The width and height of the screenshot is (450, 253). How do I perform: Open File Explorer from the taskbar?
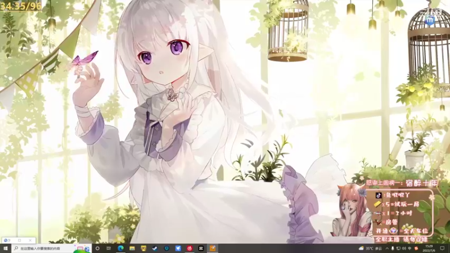132,248
